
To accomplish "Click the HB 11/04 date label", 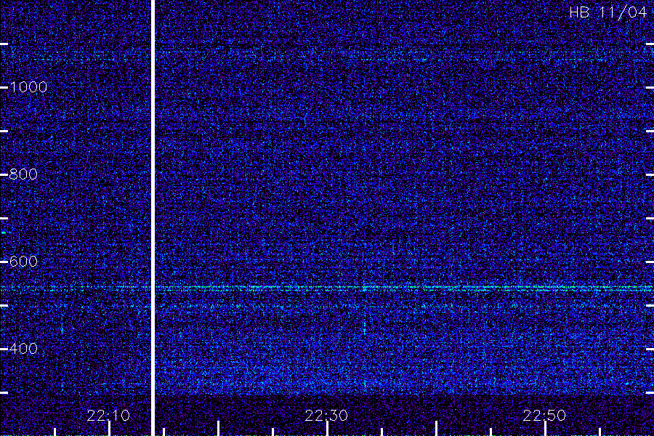I will point(607,12).
